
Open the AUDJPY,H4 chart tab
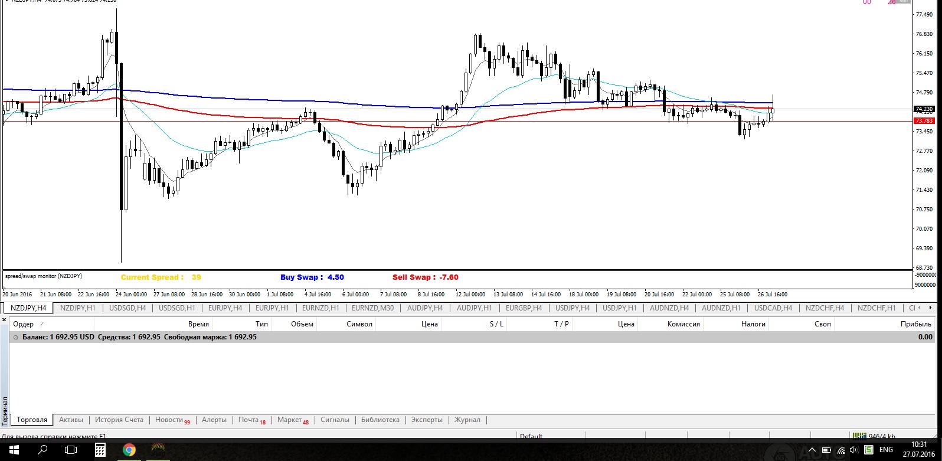tap(425, 308)
